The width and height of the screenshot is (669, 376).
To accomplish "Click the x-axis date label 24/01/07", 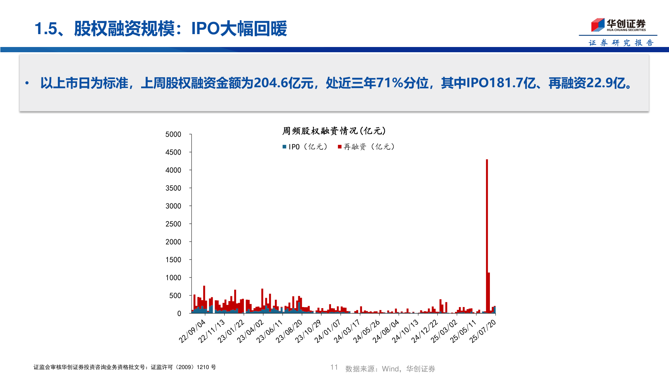I will click(x=328, y=331).
